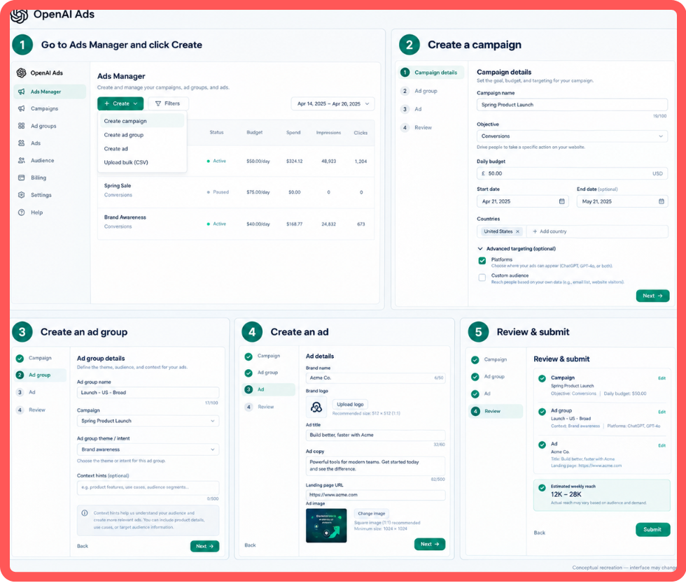
Task: Click the Spring Sale campaign row name
Action: pyautogui.click(x=118, y=186)
